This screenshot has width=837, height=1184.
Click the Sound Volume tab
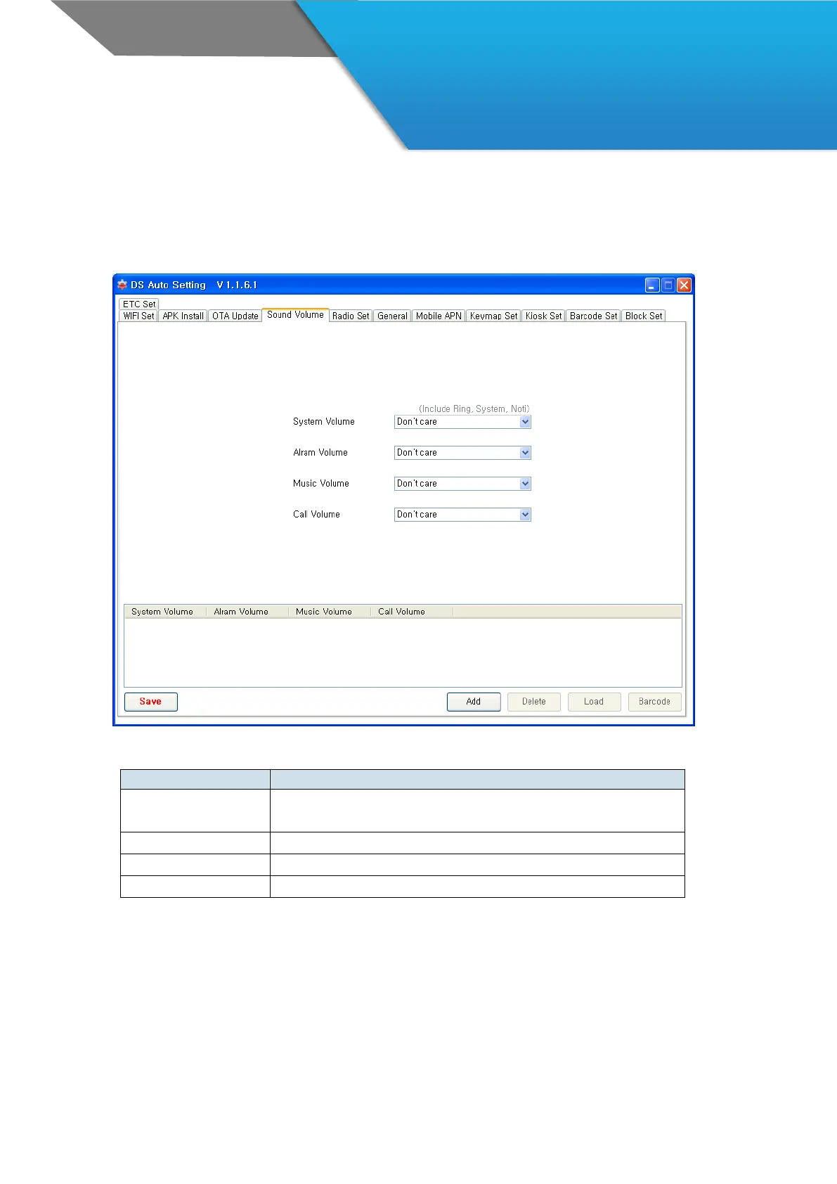(295, 314)
